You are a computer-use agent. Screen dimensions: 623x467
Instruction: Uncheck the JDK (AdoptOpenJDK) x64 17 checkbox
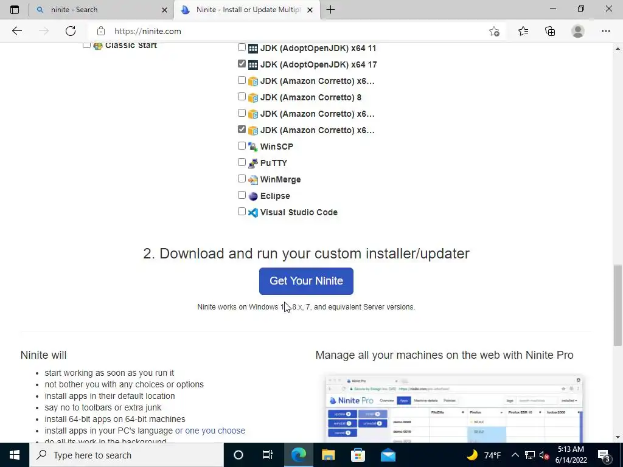(242, 63)
